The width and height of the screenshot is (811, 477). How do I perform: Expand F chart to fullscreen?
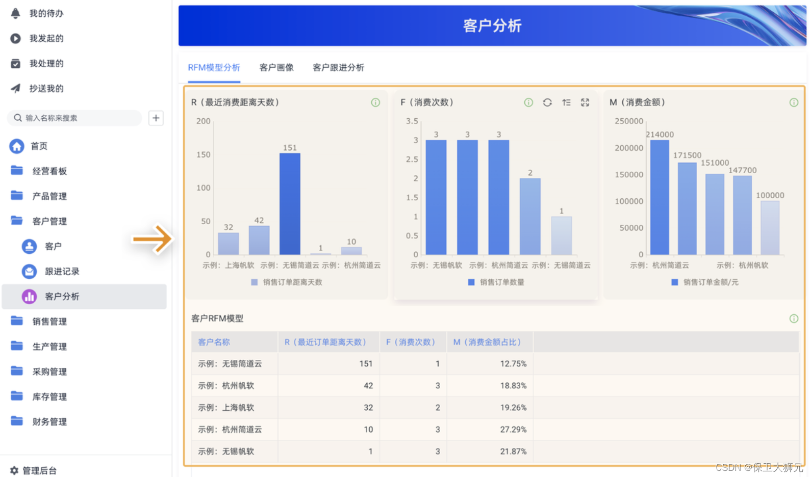click(585, 102)
